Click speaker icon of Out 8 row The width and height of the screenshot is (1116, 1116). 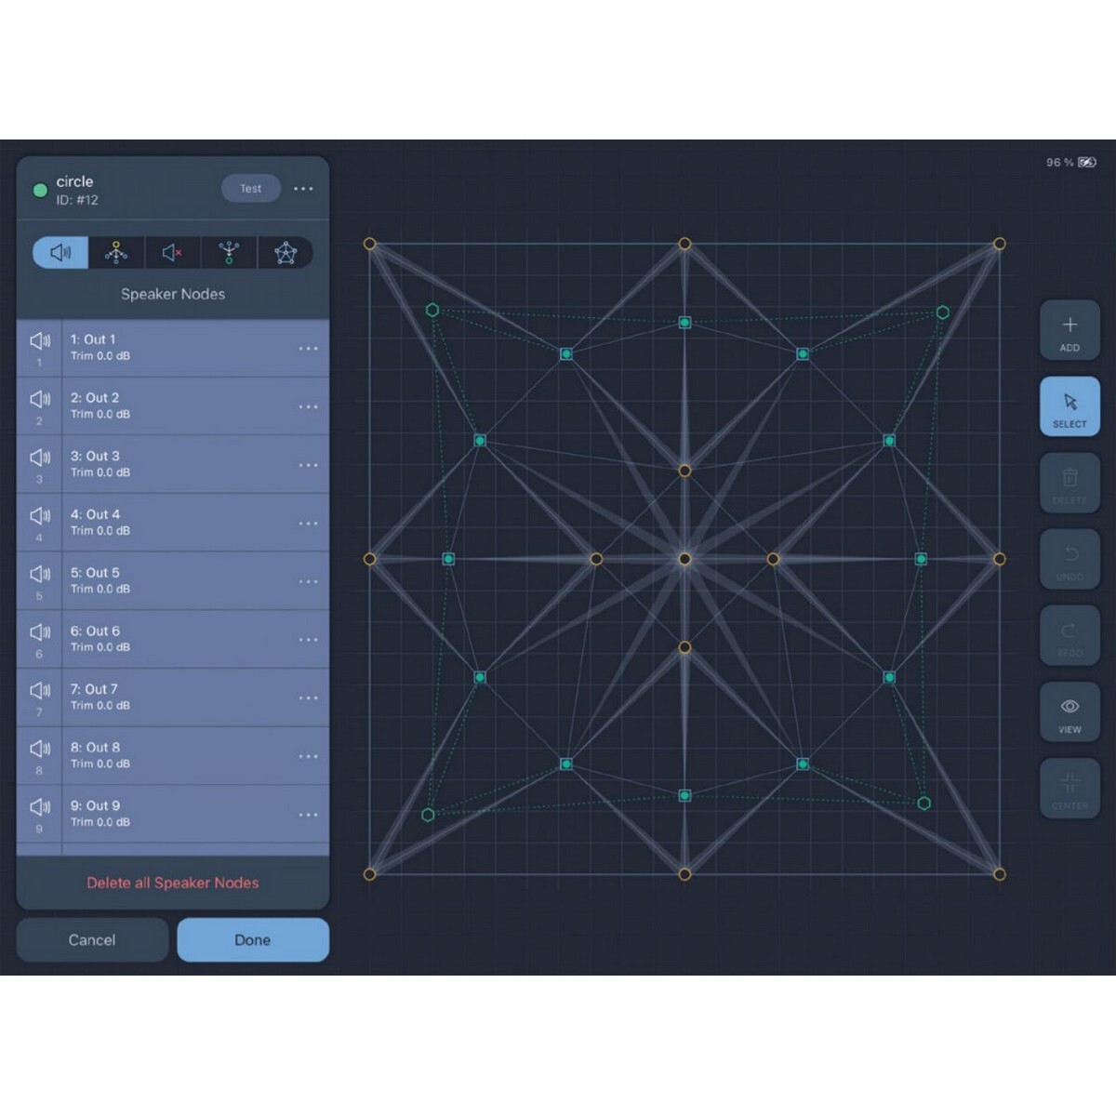point(40,750)
